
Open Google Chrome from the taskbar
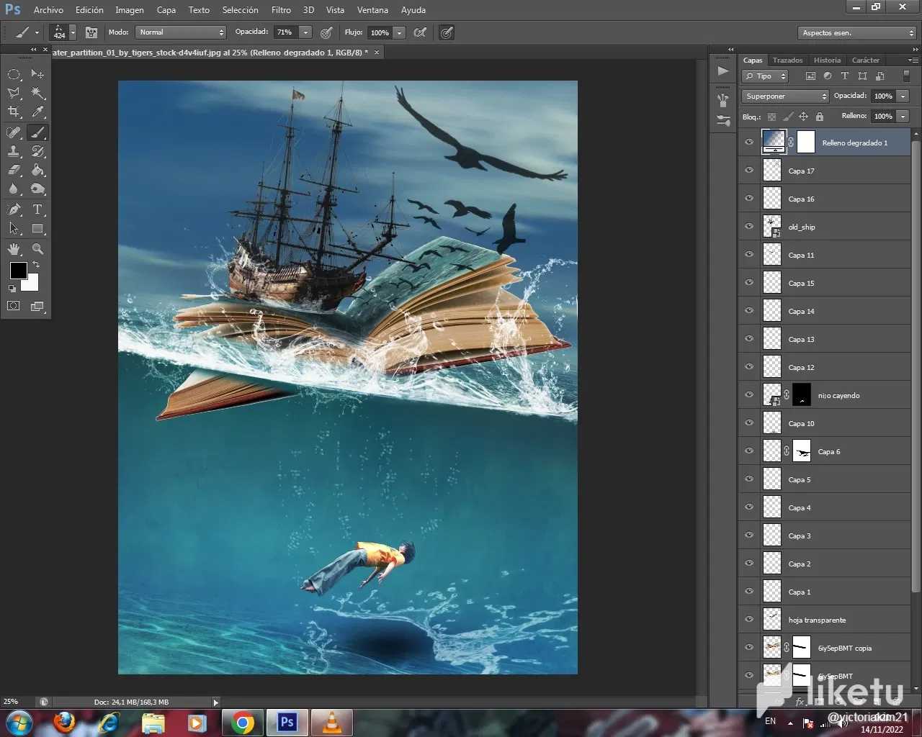(243, 723)
